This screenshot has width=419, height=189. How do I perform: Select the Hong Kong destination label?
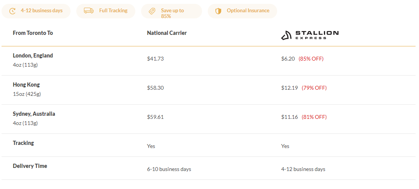coord(26,85)
